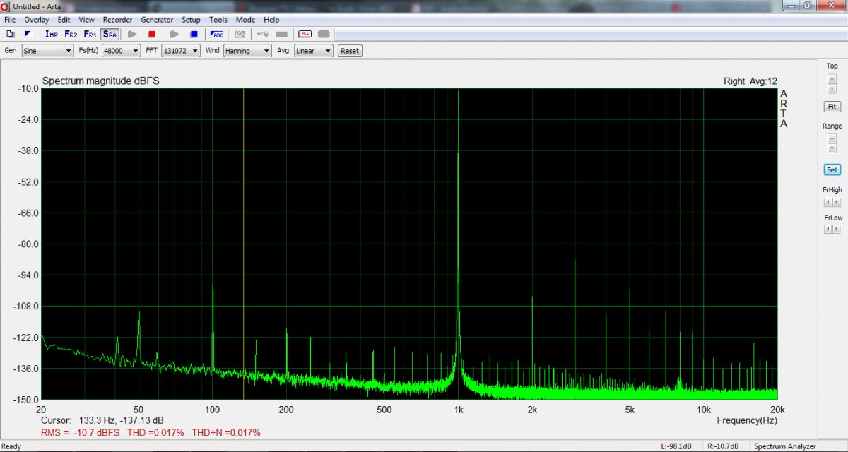Click the second grey play arrow
The image size is (848, 452).
point(174,34)
